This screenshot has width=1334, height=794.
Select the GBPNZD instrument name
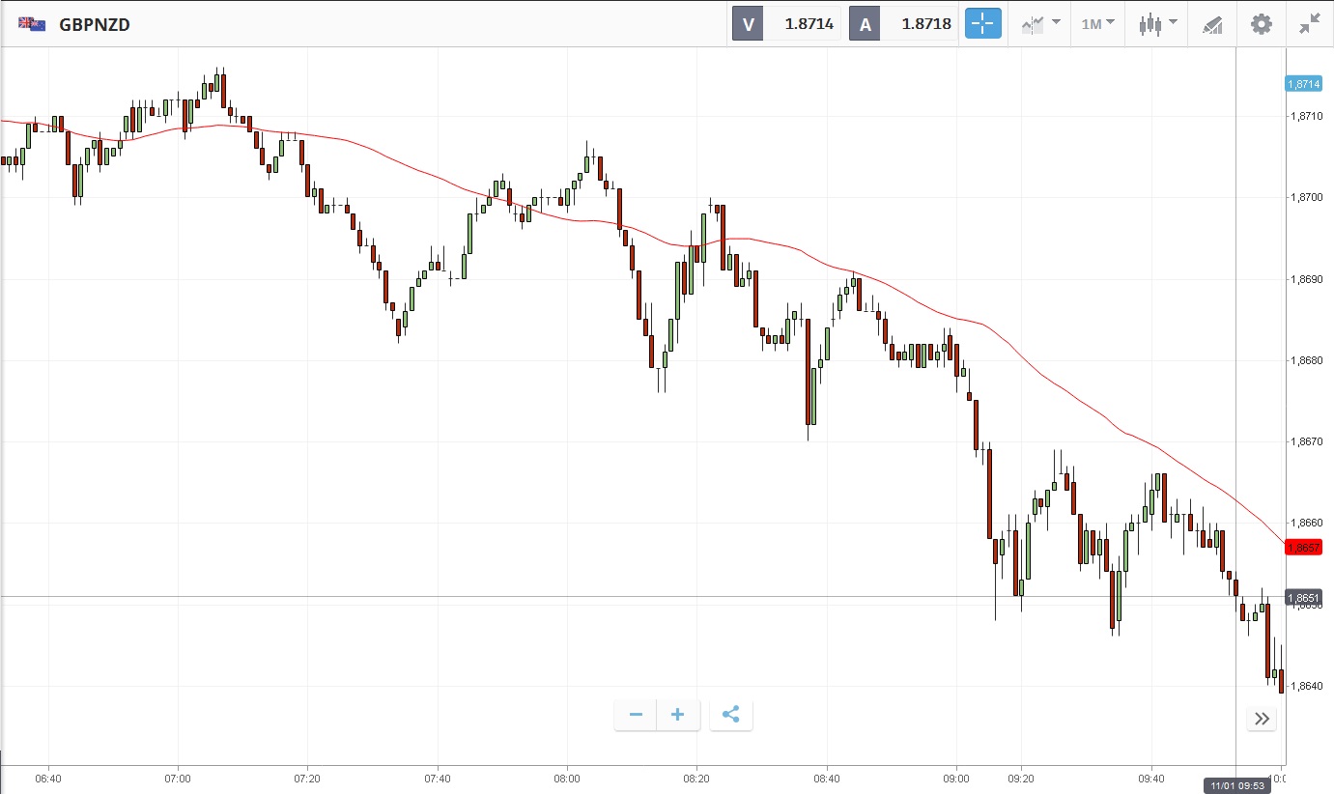95,25
